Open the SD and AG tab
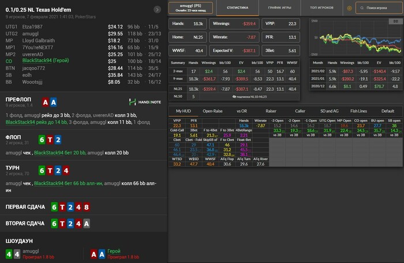Screen dimensions: 404x263 click(330, 111)
